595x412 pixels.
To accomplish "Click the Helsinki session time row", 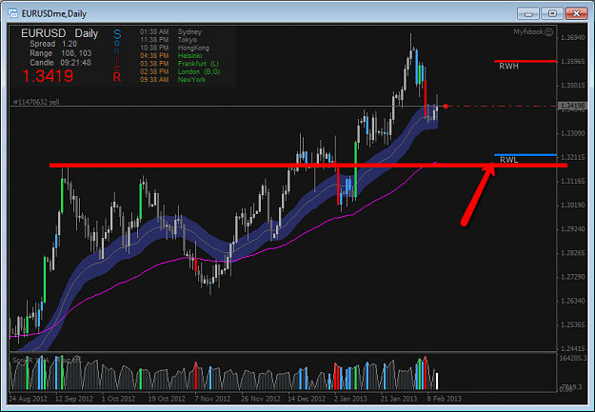I will (170, 56).
